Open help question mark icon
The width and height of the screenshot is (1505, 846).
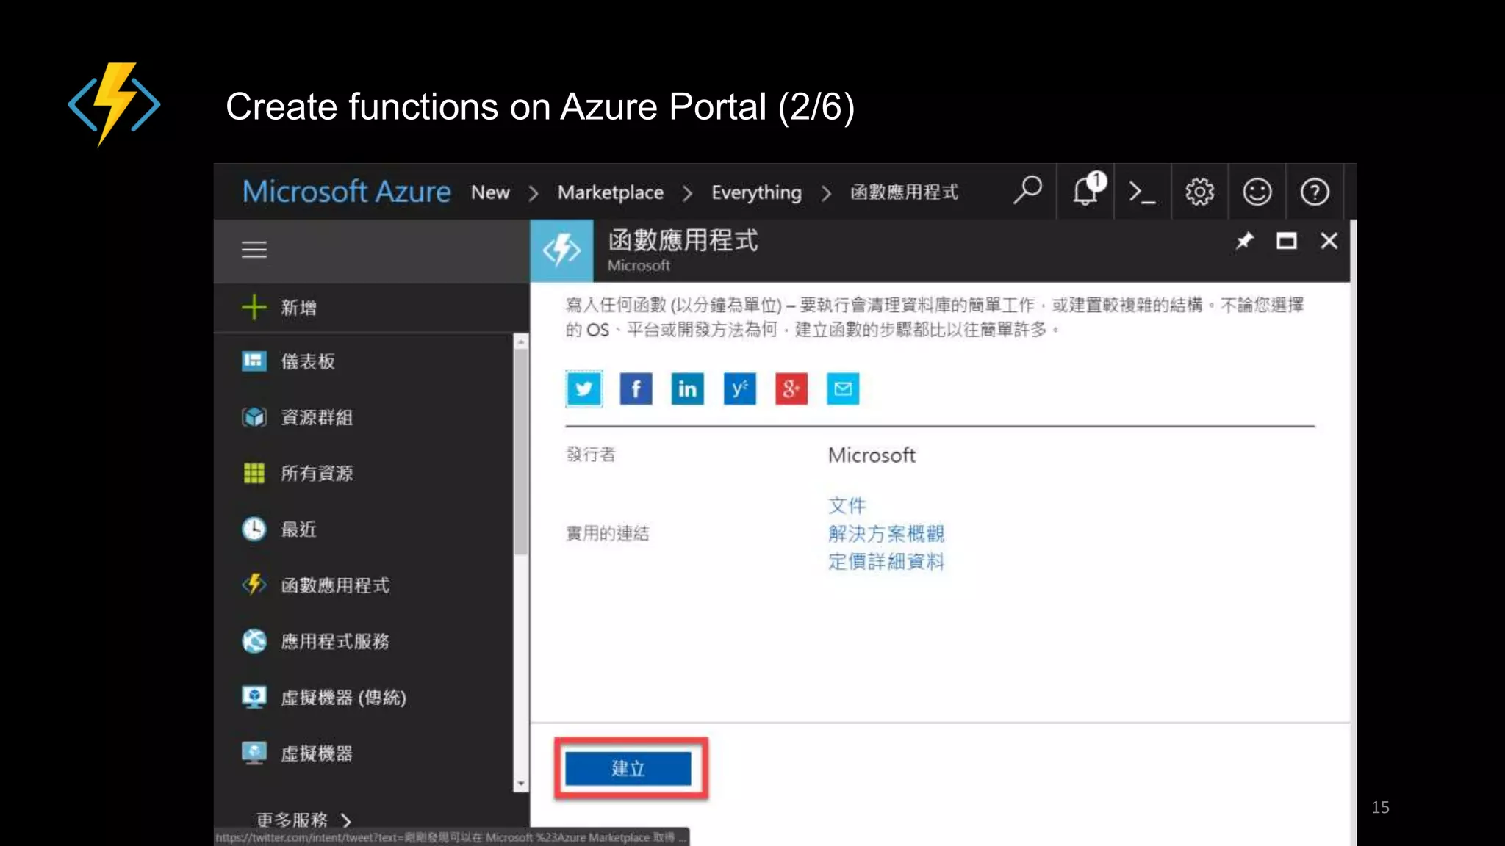point(1315,192)
